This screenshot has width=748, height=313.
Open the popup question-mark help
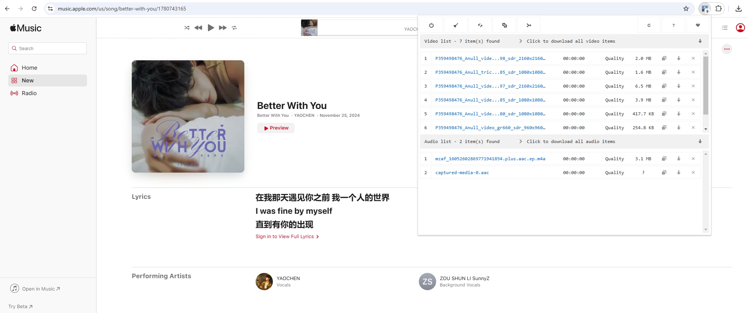(673, 25)
